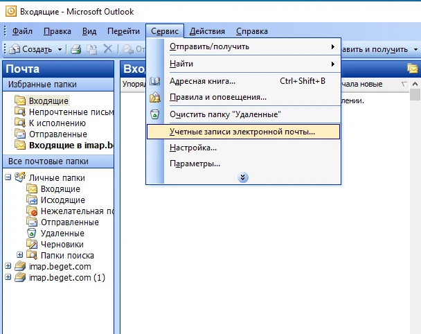This screenshot has width=421, height=334.
Task: Click the Нежелательная почта junk folder icon
Action: click(32, 211)
